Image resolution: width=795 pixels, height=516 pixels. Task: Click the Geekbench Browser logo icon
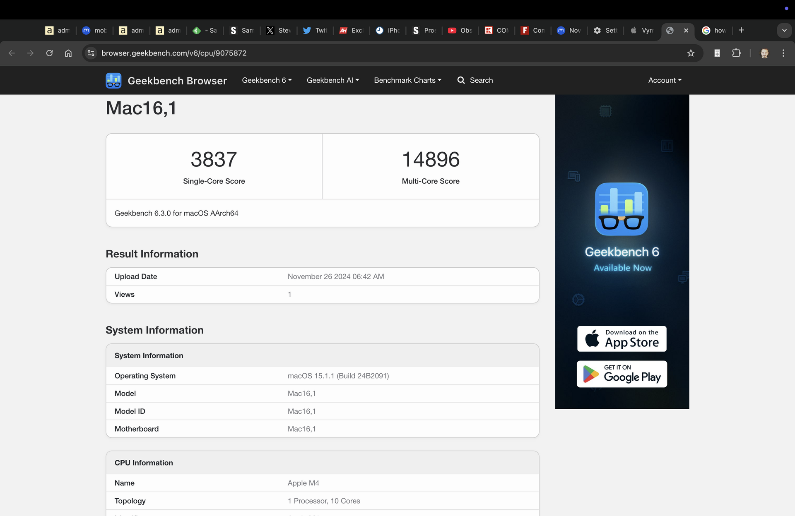point(113,81)
